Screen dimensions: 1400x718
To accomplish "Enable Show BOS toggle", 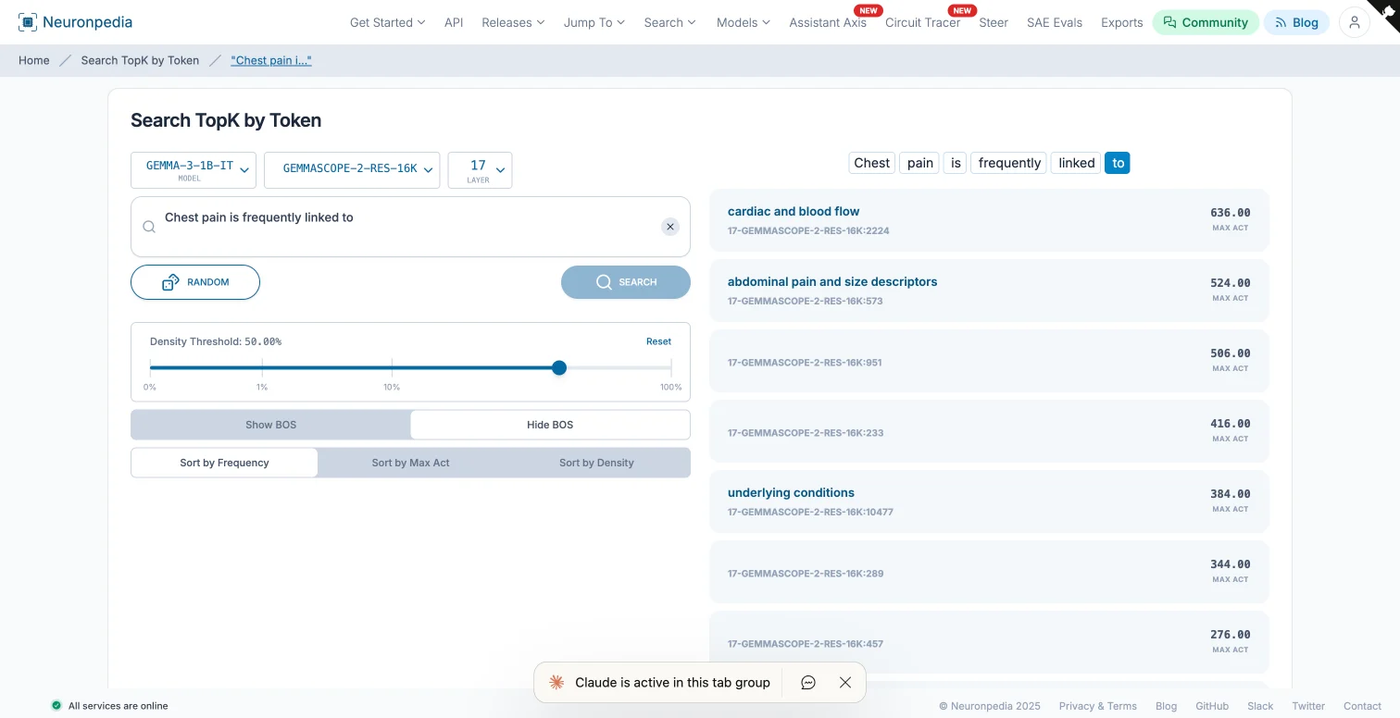I will 270,425.
